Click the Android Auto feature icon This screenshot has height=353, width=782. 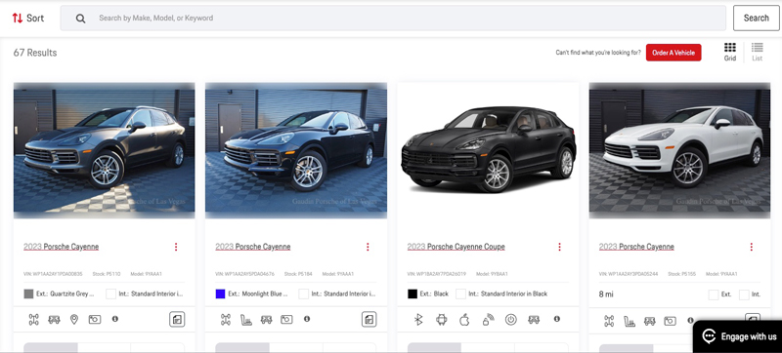(x=441, y=320)
